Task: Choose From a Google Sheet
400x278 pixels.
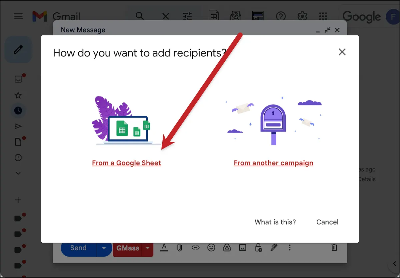Action: [126, 163]
